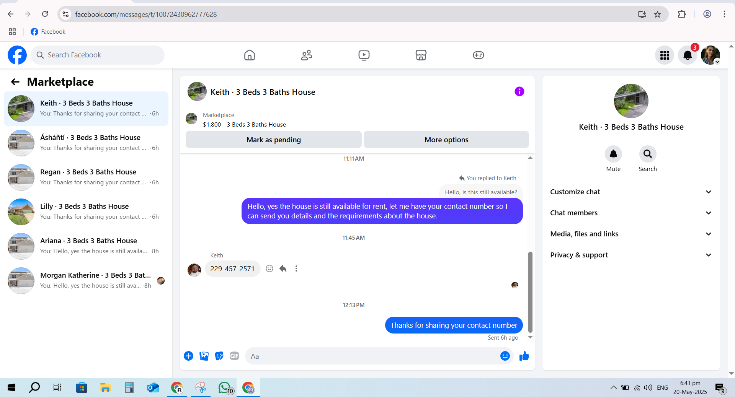Open the Facebook Home tab
Viewport: 735px width, 397px height.
(x=249, y=55)
